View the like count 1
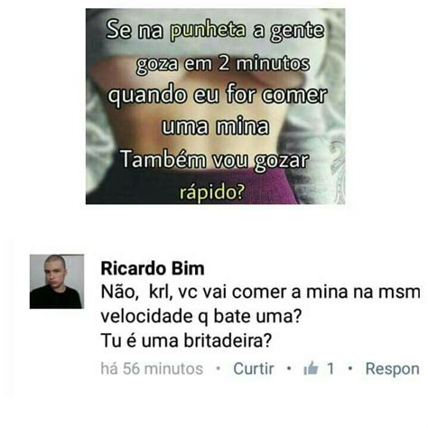428x428 pixels. pos(330,368)
